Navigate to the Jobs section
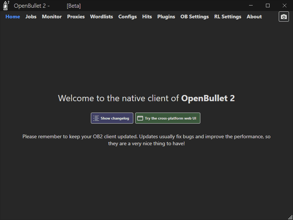Screen dimensions: 293x220 point(31,16)
